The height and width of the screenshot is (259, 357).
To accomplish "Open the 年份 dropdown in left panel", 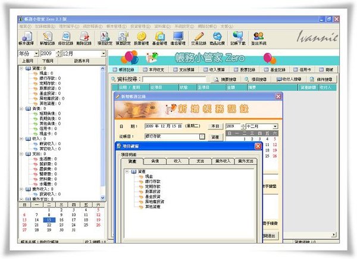I will [36, 53].
